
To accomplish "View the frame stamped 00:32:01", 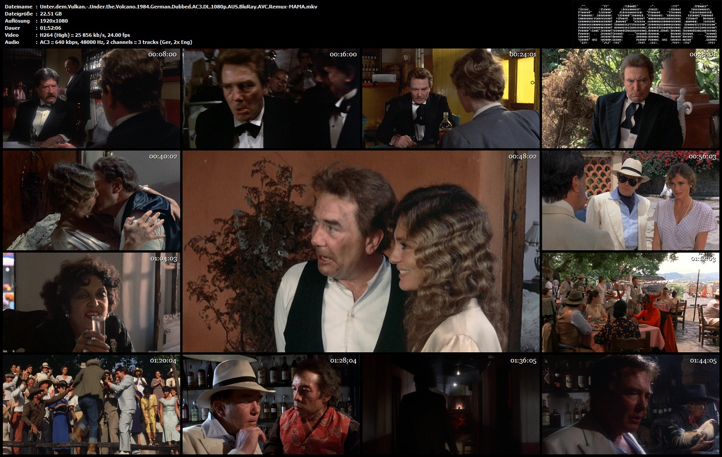I will pyautogui.click(x=631, y=98).
